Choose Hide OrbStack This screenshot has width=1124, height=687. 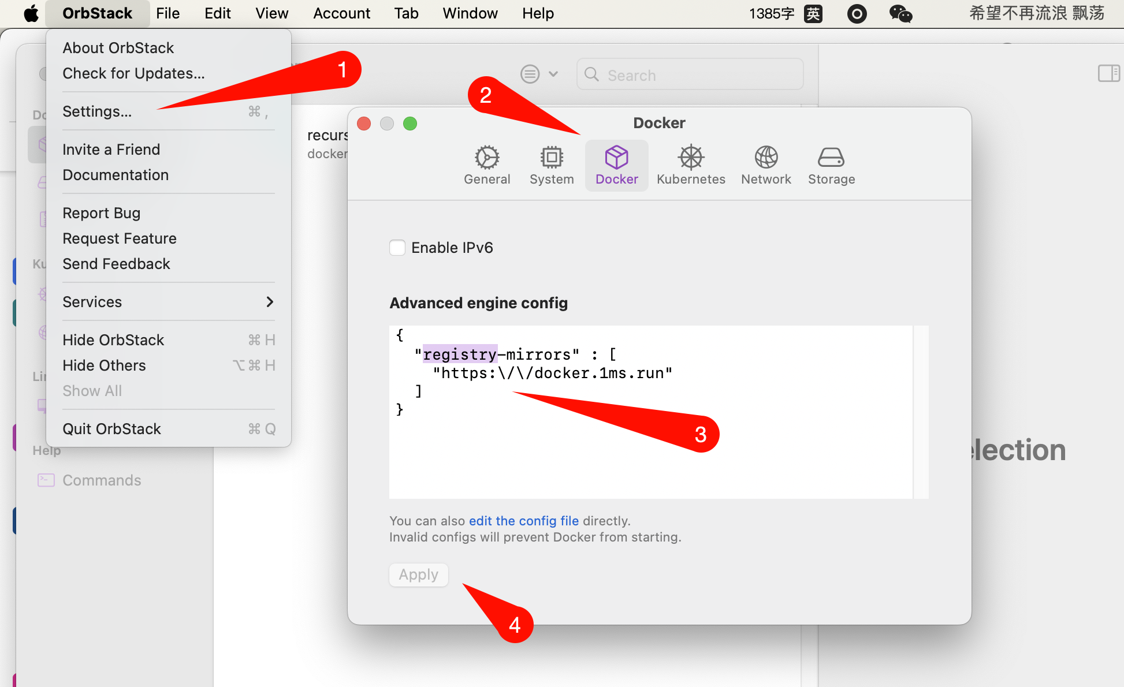click(x=169, y=340)
